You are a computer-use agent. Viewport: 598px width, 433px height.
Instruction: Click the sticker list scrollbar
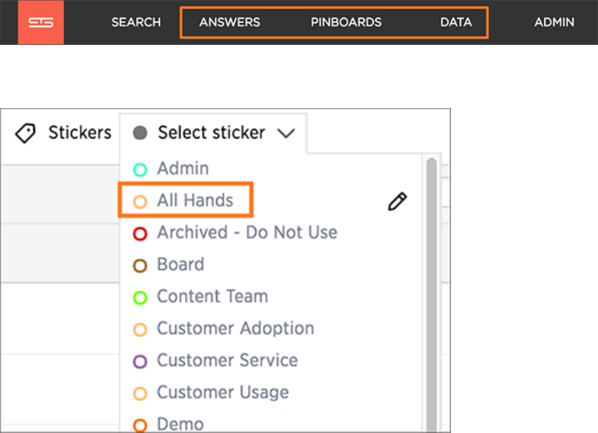tap(431, 289)
